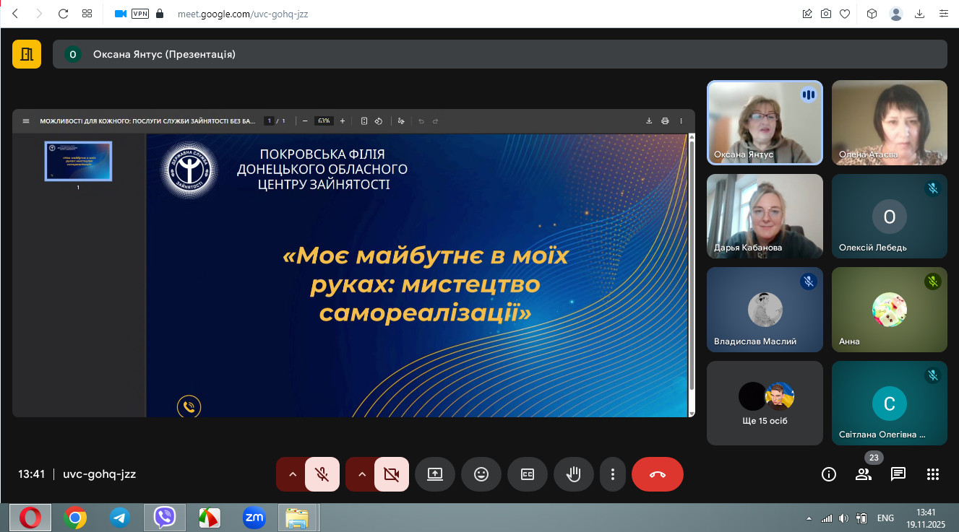Open the Viber app in taskbar
Viewport: 959px width, 532px height.
[x=165, y=517]
